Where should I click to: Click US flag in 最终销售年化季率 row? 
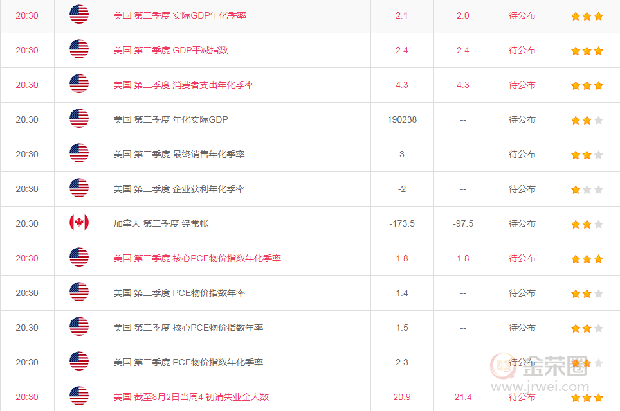79,153
